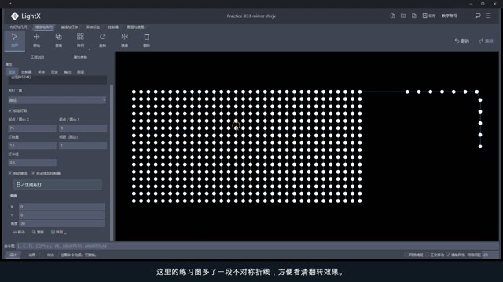This screenshot has height=282, width=503.
Task: Open the 控制器 ribbon tab
Action: tap(113, 27)
